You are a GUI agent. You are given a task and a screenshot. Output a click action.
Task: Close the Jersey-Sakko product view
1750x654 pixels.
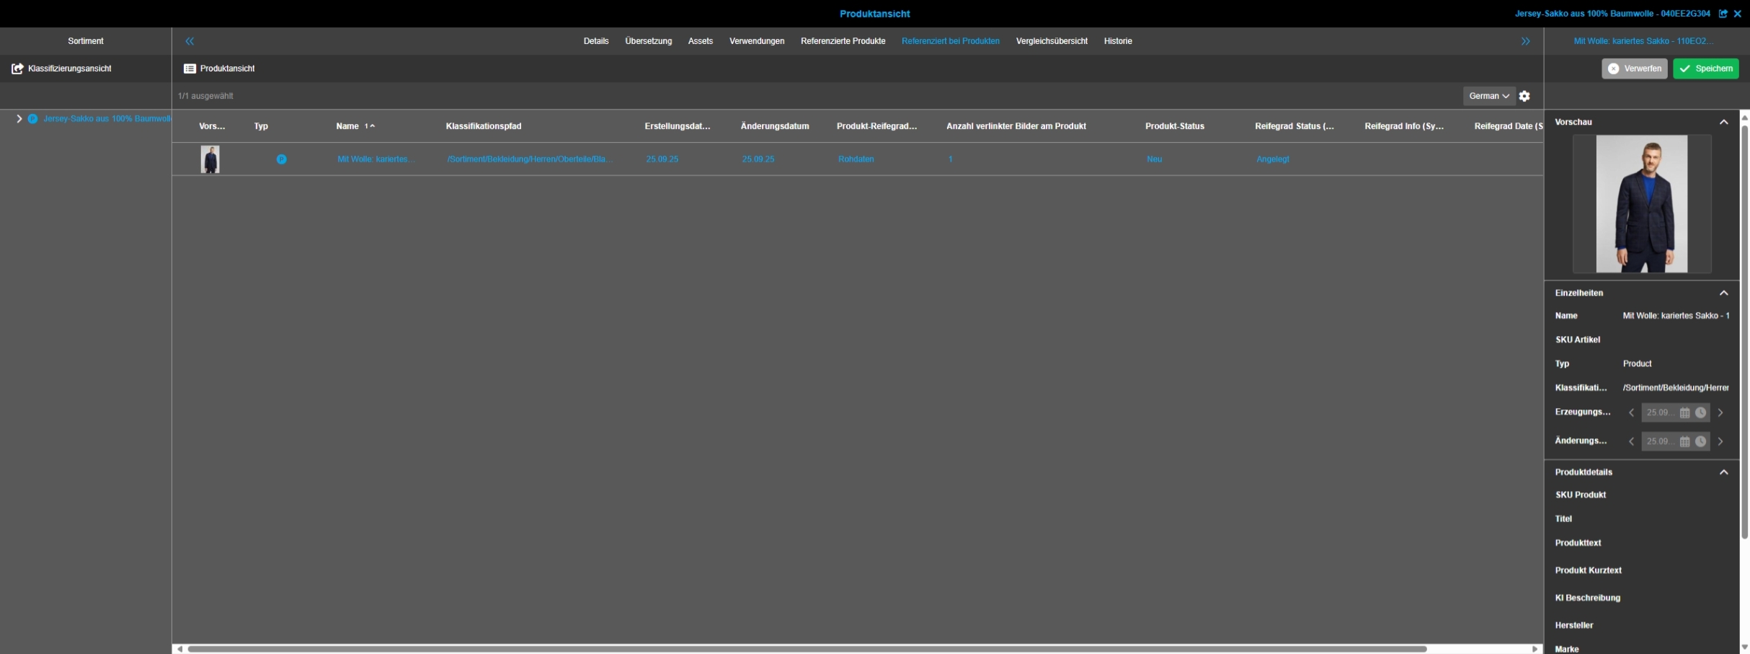click(x=1737, y=14)
